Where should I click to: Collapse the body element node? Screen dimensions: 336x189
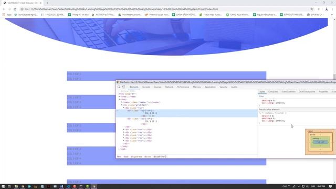(x=119, y=99)
